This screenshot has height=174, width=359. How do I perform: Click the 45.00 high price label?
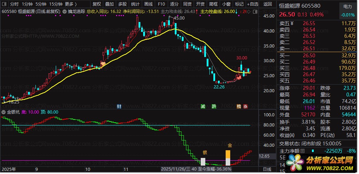tap(179, 19)
